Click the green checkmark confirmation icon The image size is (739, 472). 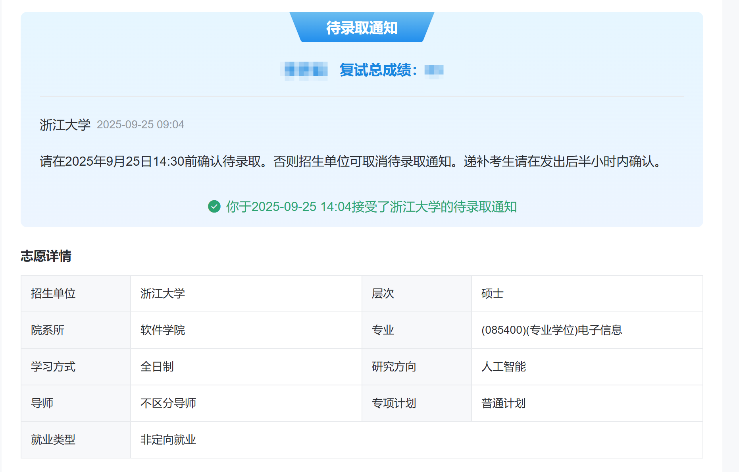point(214,207)
